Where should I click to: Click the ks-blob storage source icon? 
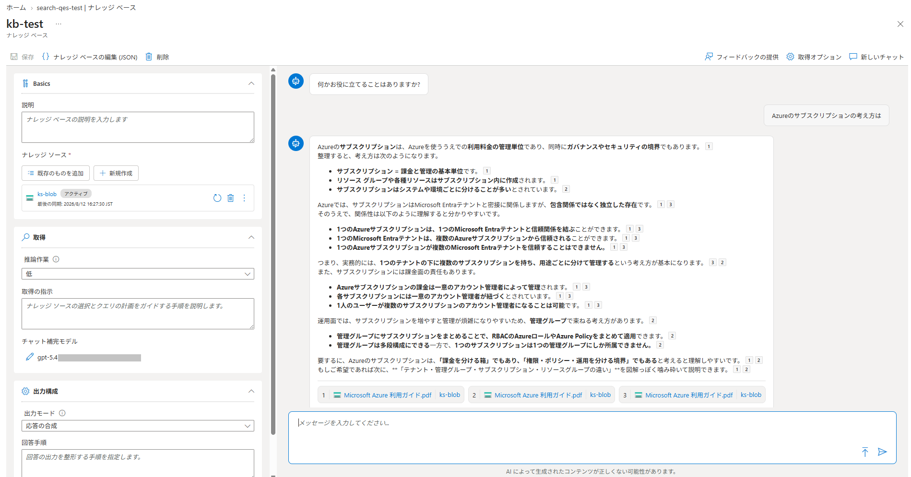(30, 198)
